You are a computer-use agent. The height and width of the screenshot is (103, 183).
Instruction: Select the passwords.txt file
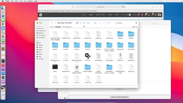point(66,68)
